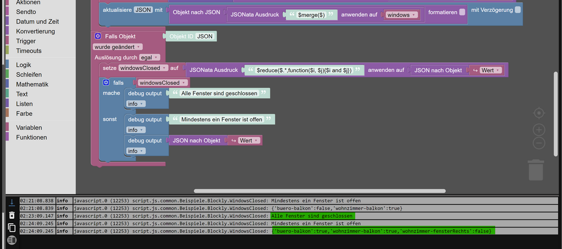Click log entry '{'buero-balkon':false,'wohnzimmer-balkon':true}'
The width and height of the screenshot is (562, 249).
(x=337, y=208)
